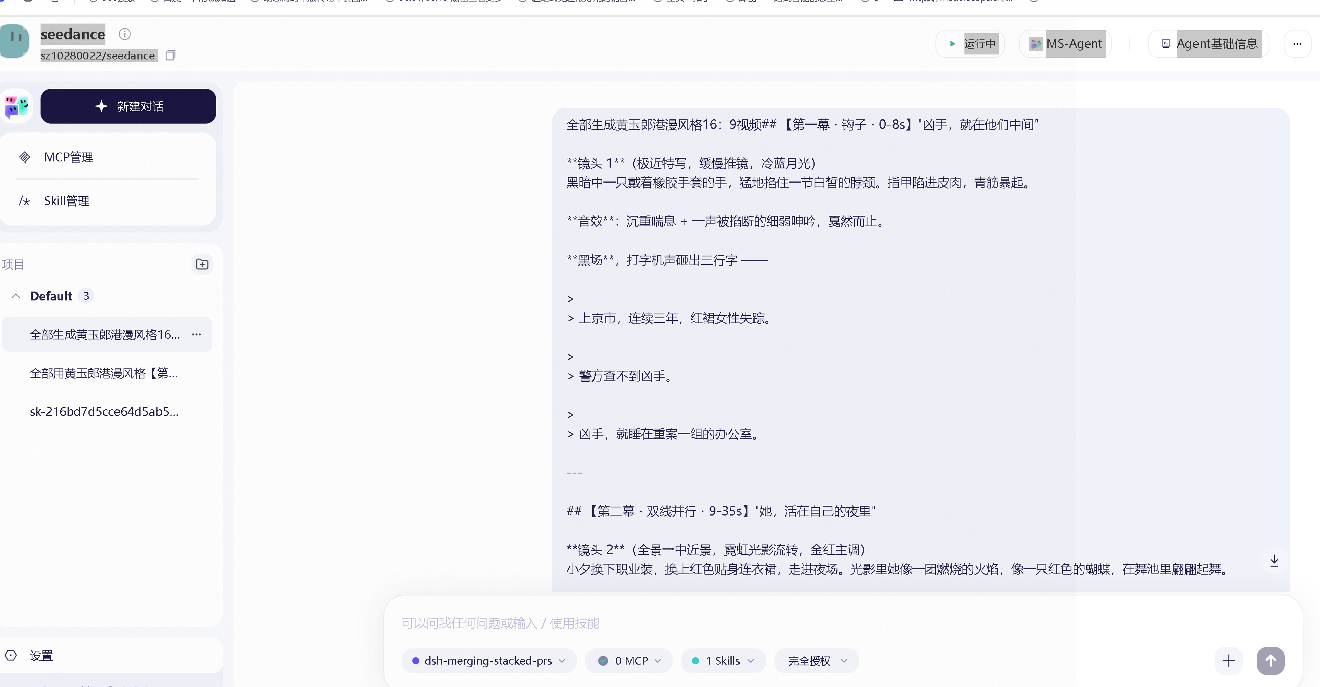Click the Default count badge 3
This screenshot has width=1320, height=687.
(86, 296)
